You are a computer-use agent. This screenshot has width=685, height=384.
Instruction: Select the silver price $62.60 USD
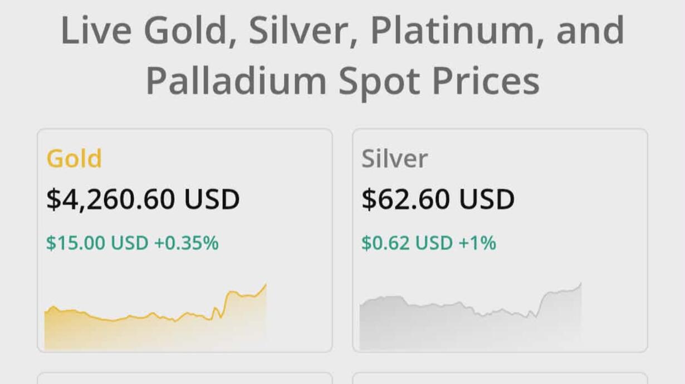tap(438, 200)
